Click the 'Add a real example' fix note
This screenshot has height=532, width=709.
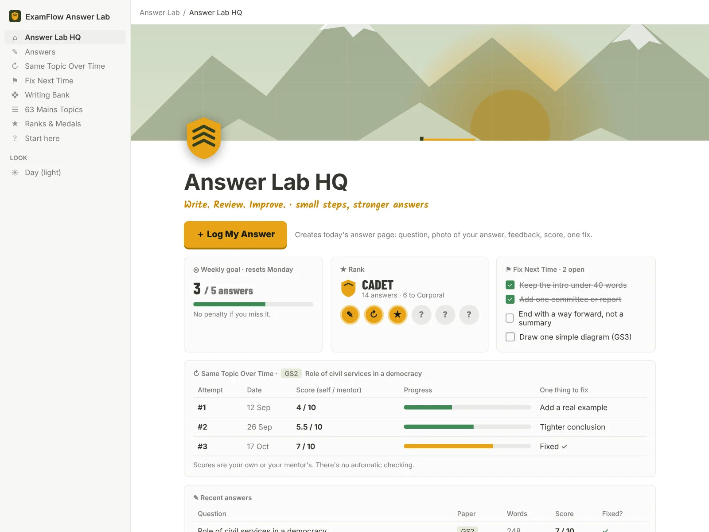[x=573, y=407]
